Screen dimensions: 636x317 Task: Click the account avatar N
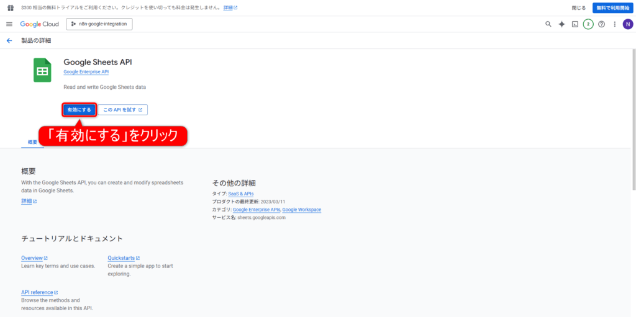pyautogui.click(x=628, y=24)
